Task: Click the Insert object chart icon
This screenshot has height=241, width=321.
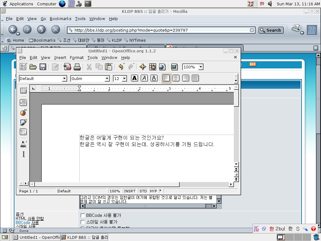Action: [x=23, y=112]
